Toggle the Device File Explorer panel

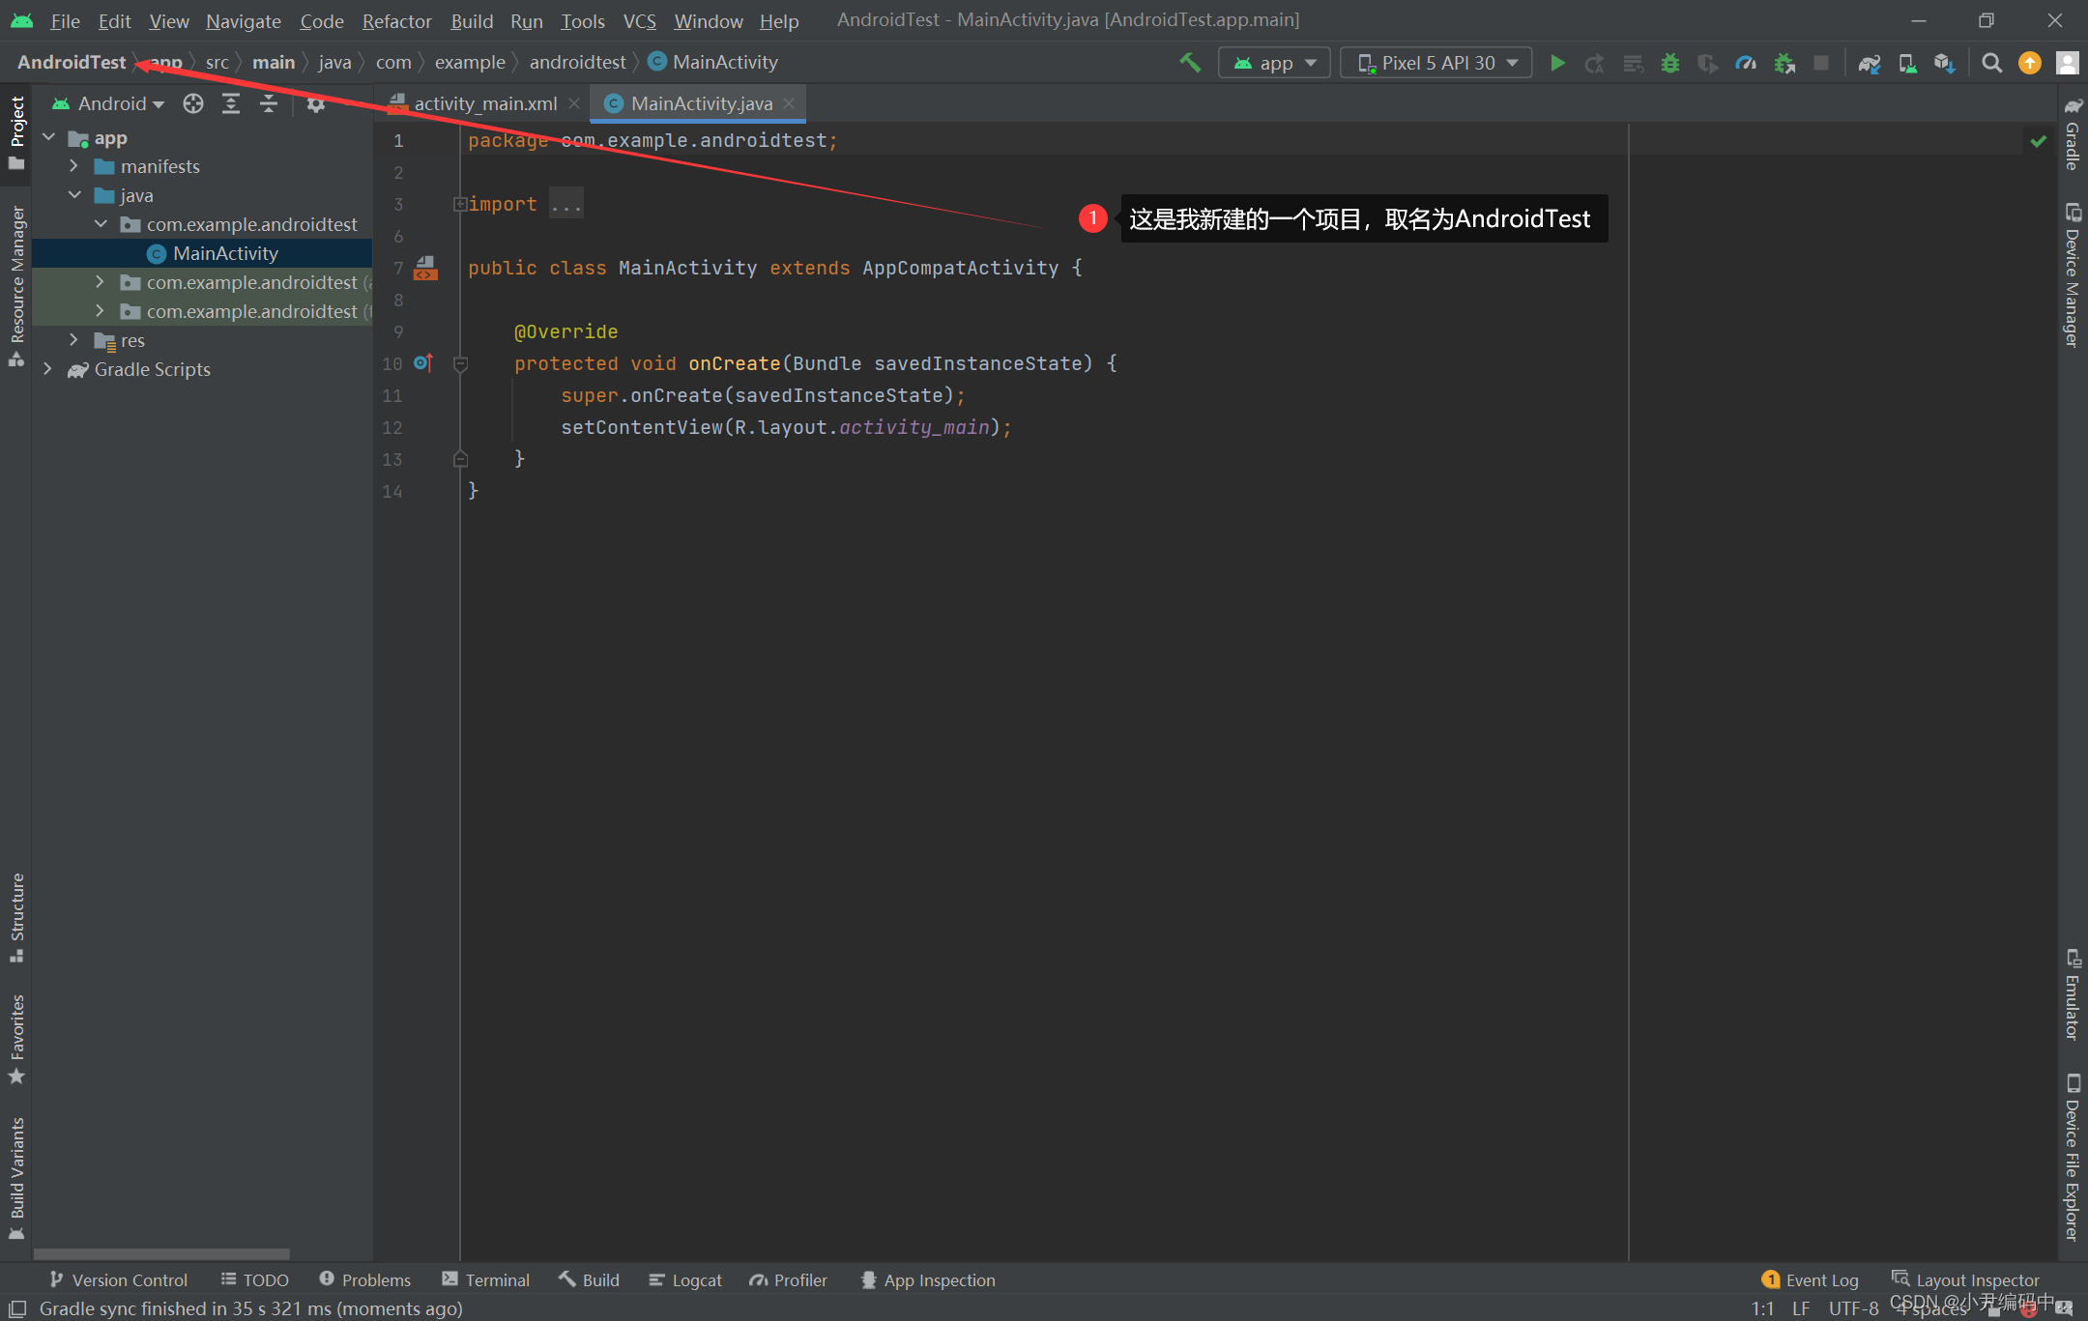point(2073,1157)
